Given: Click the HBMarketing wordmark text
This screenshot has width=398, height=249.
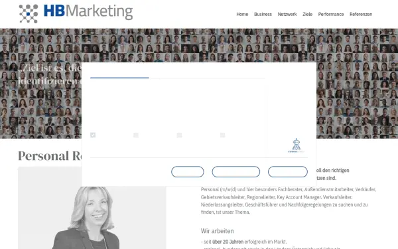Looking at the screenshot, I should click(88, 12).
